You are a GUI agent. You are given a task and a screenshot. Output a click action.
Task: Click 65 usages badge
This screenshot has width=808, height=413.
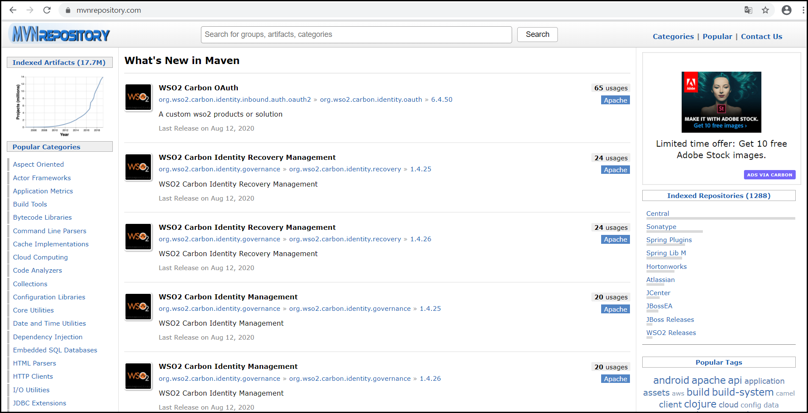(611, 88)
